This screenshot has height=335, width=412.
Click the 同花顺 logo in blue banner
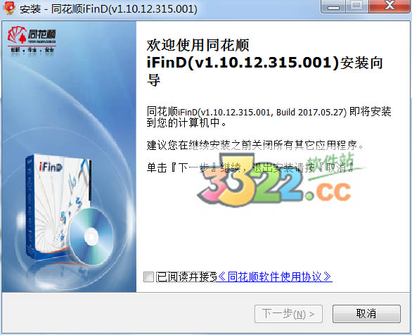[x=32, y=35]
